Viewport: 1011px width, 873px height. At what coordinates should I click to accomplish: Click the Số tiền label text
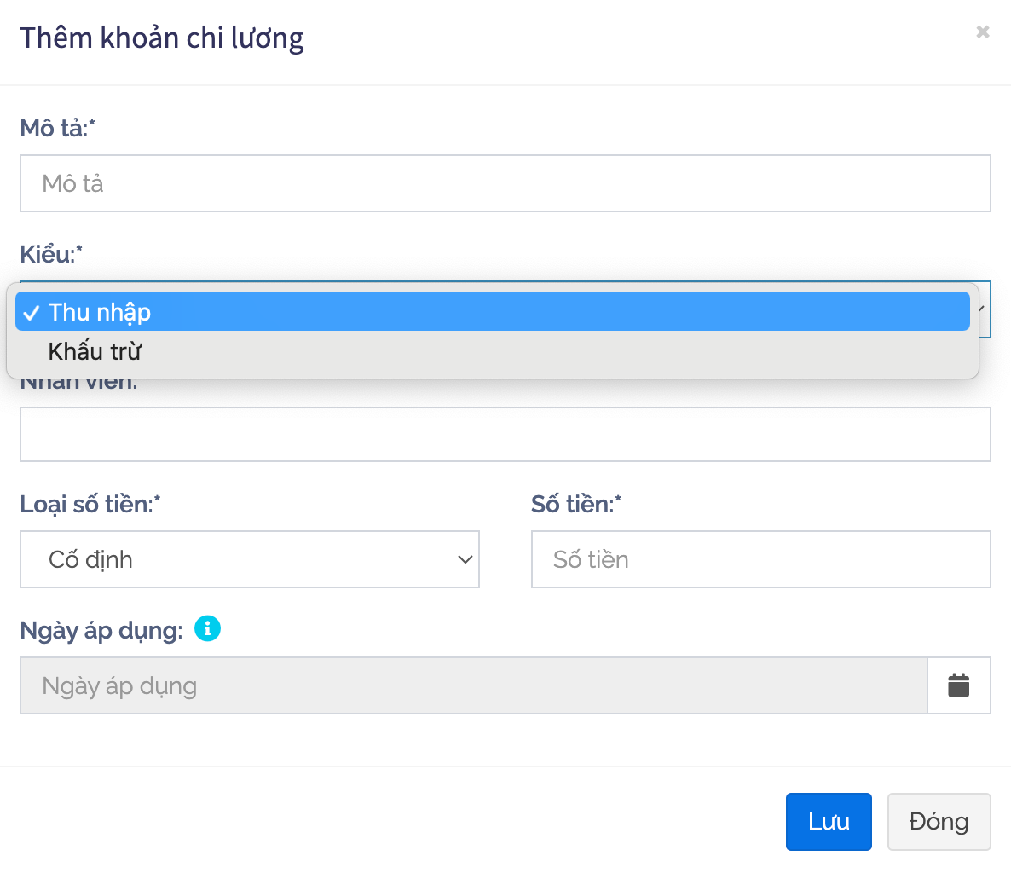coord(575,505)
